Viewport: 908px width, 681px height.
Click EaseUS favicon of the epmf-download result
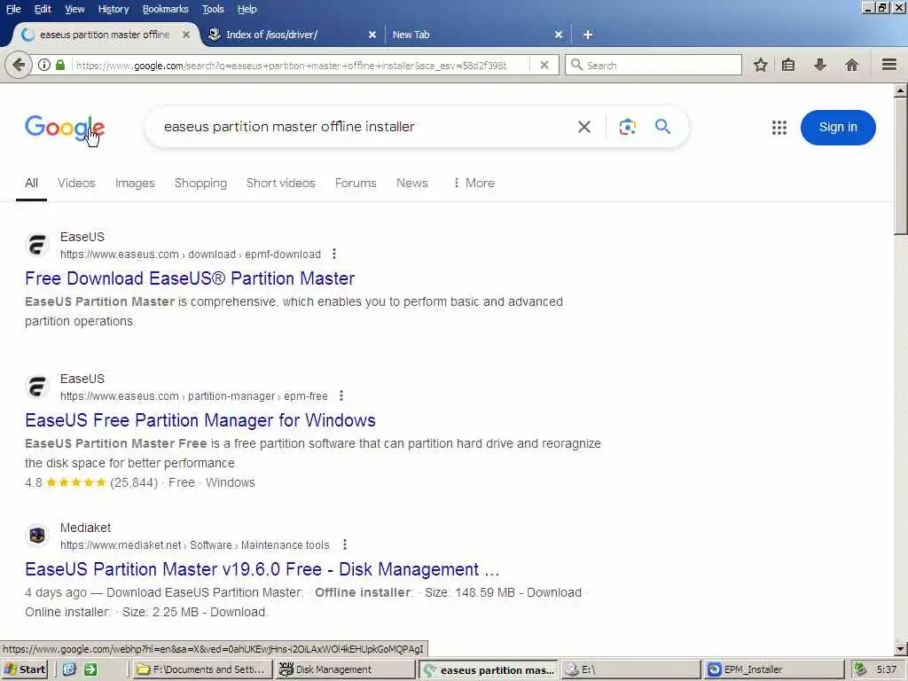click(x=37, y=245)
